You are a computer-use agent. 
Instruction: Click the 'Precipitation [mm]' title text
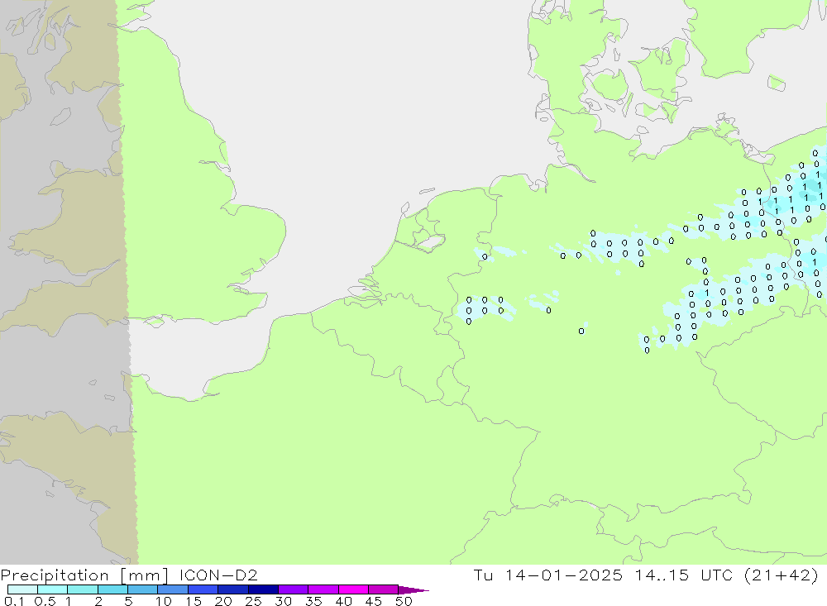tap(84, 575)
